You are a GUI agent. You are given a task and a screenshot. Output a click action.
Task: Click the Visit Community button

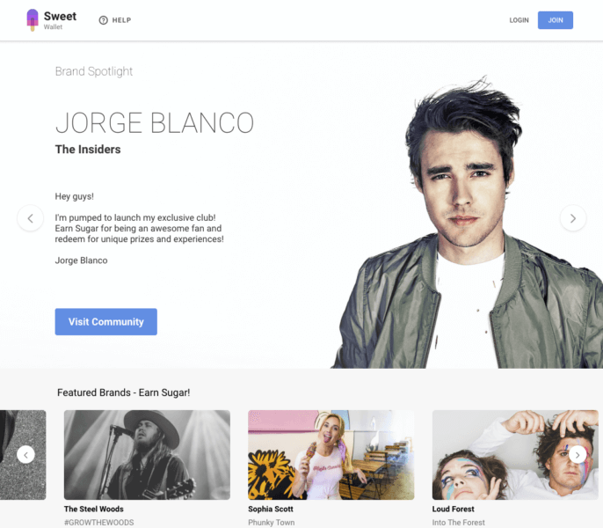tap(105, 321)
